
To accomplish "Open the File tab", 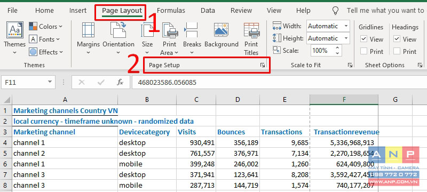I will tap(12, 11).
